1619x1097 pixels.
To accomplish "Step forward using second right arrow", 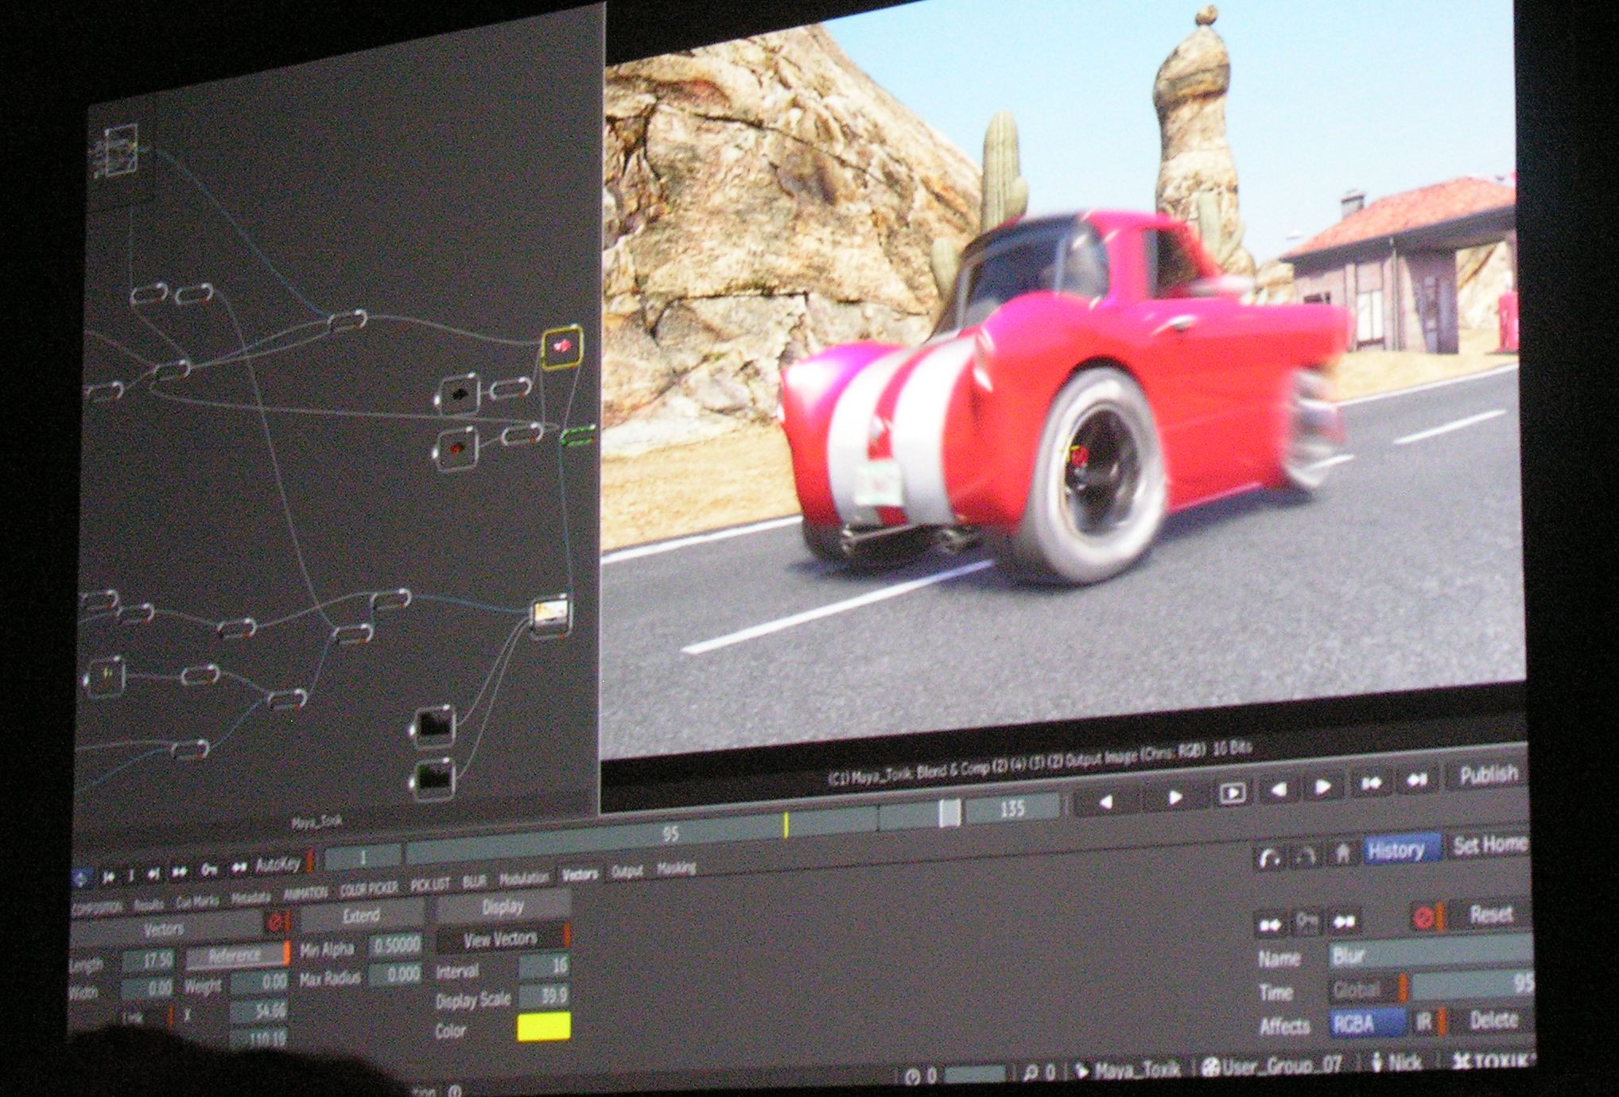I will coord(1324,786).
